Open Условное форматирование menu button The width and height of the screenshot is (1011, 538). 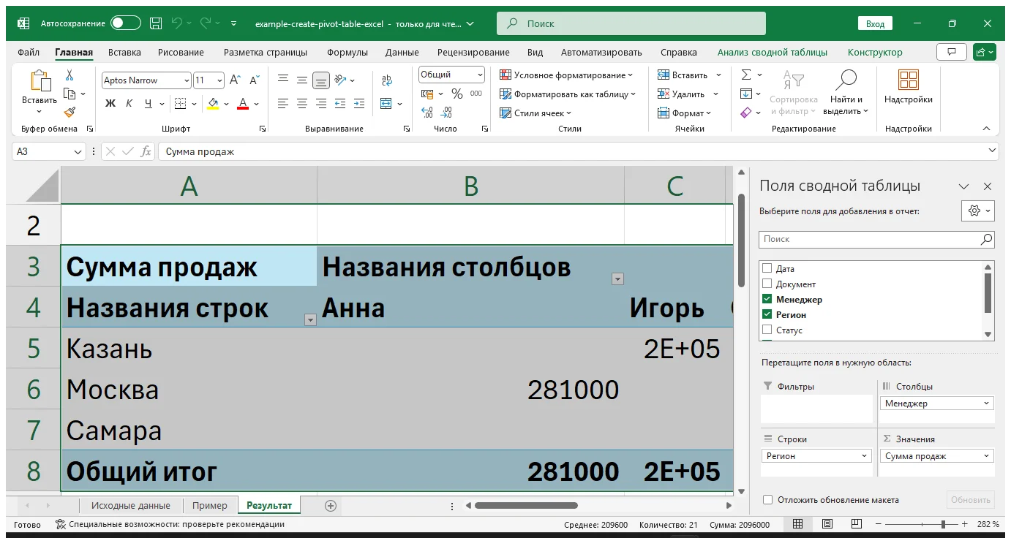(566, 75)
